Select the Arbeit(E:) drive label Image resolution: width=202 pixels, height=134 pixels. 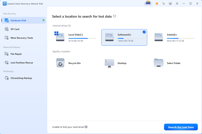click(x=172, y=35)
